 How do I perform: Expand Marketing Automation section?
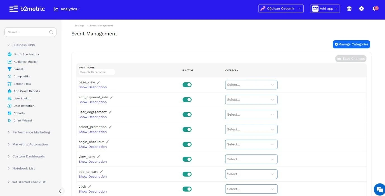point(28,144)
